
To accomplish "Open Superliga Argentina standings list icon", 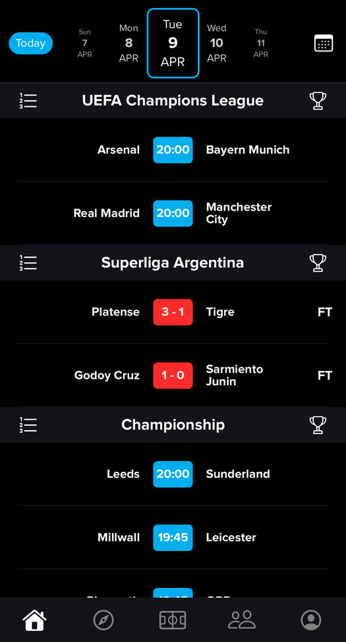I will coord(28,263).
